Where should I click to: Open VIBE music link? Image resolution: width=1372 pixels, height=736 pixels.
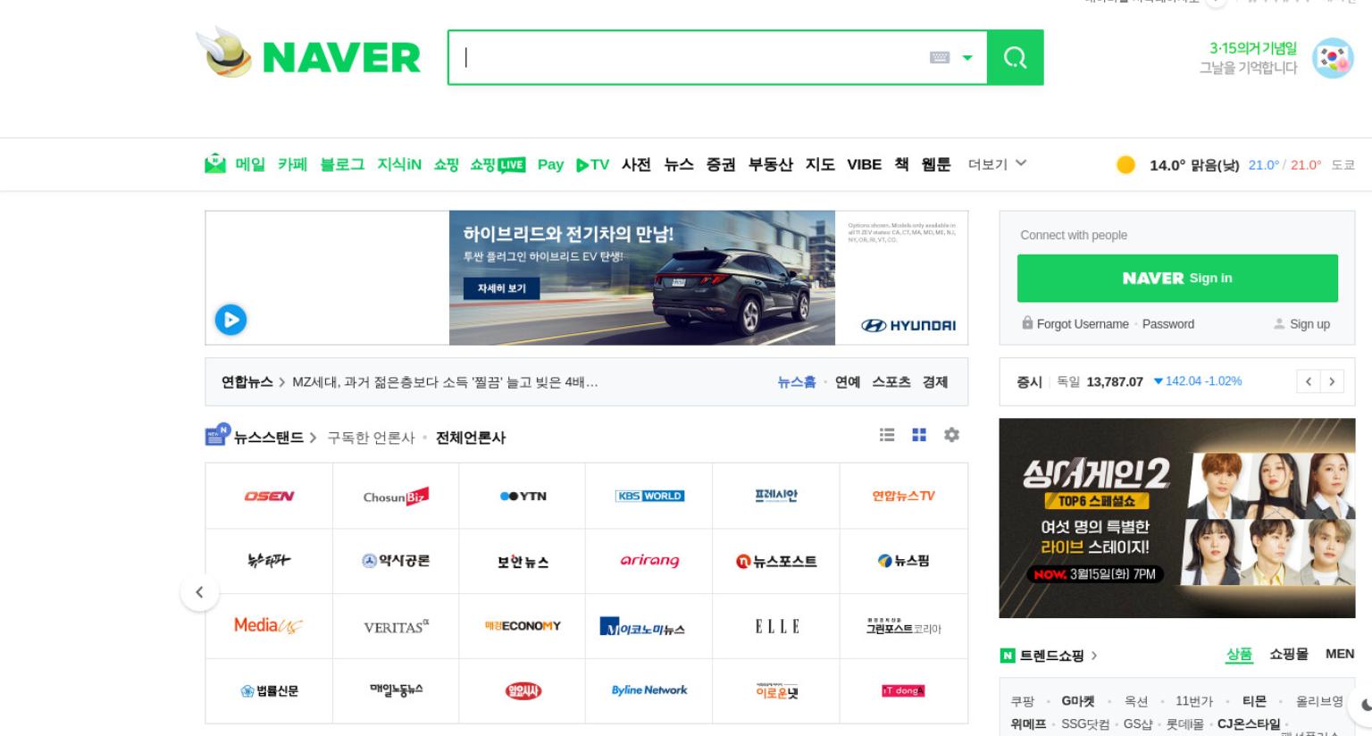pos(864,164)
